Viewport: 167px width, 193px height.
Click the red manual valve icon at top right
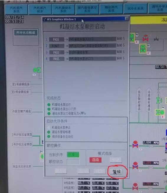tap(145, 38)
